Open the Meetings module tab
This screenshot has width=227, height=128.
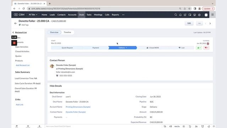pos(98,15)
